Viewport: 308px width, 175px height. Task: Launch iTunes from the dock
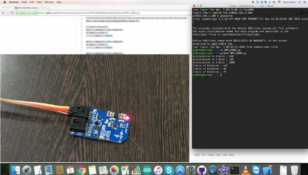[158, 170]
